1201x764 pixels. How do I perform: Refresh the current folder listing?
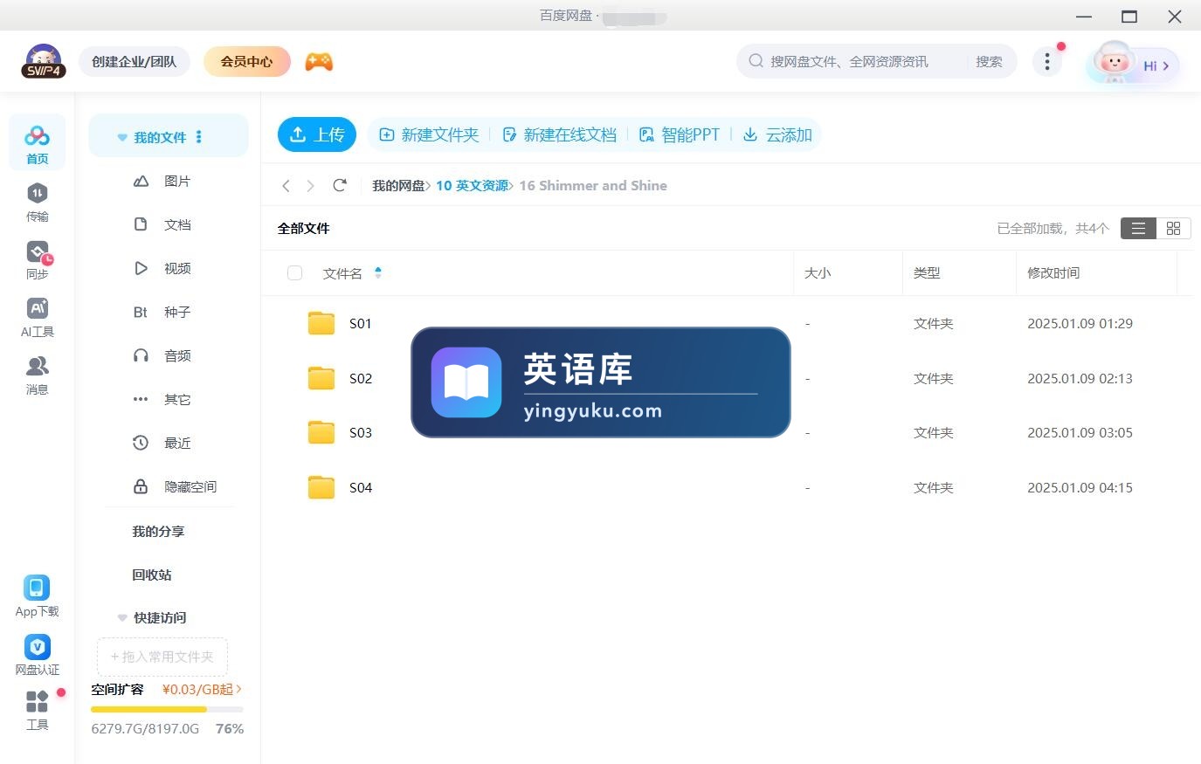(x=340, y=185)
